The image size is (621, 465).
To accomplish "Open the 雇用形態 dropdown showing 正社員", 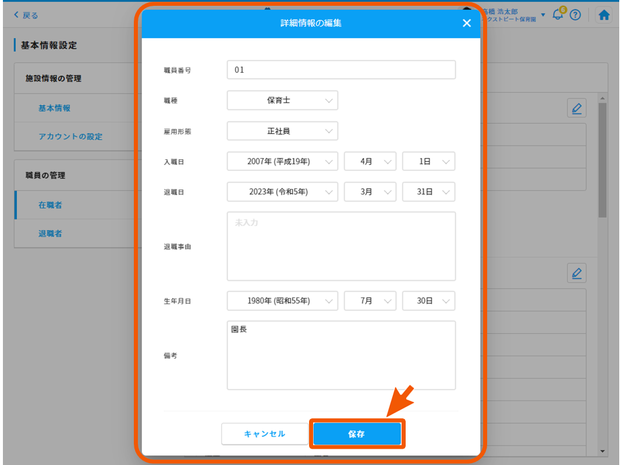I will [x=282, y=131].
